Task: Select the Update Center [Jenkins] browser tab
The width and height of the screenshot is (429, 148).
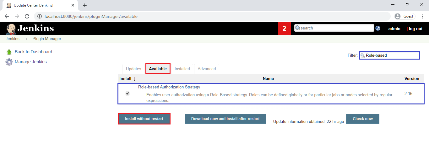Action: click(x=41, y=5)
